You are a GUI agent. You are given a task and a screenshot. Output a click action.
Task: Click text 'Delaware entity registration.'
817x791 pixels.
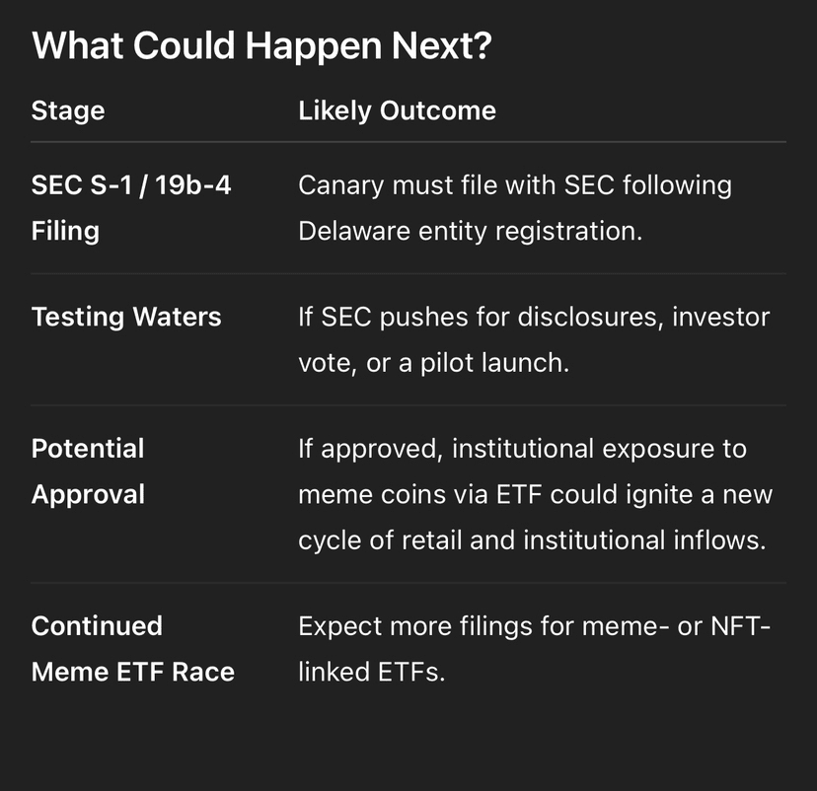471,231
